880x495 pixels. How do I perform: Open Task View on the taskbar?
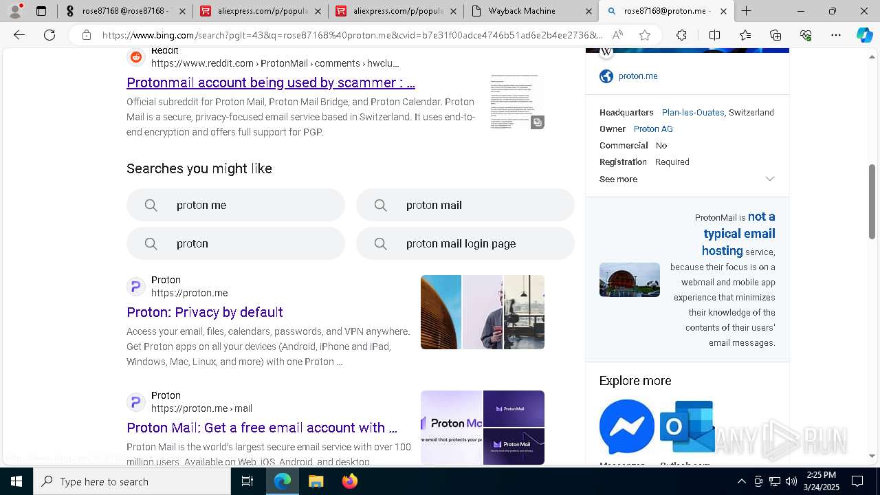pos(247,481)
